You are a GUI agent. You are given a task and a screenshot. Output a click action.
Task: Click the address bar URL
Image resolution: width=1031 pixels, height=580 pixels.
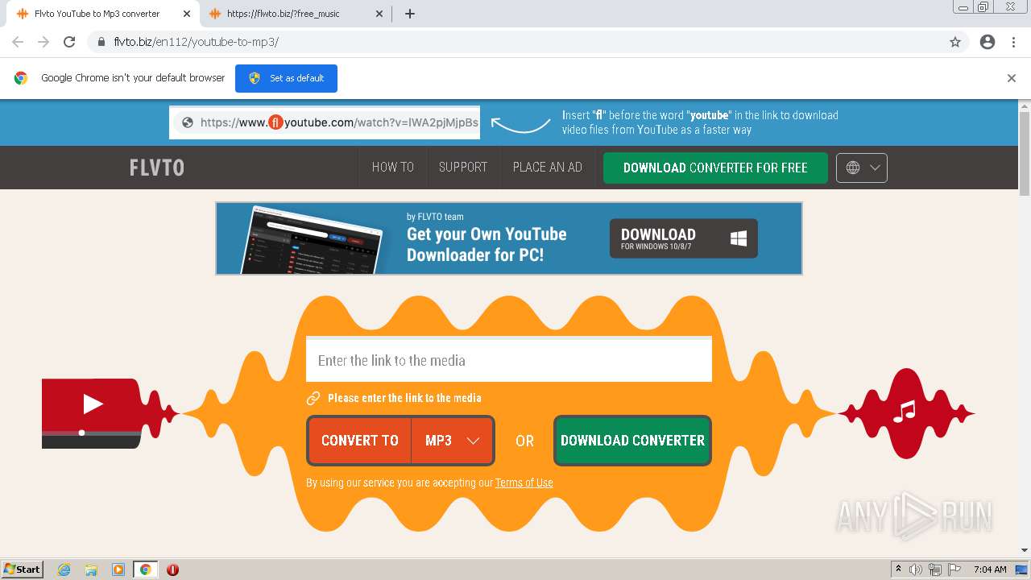point(196,42)
